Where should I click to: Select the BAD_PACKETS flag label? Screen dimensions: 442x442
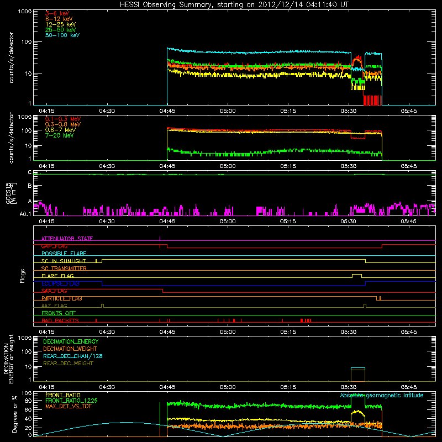(x=60, y=320)
